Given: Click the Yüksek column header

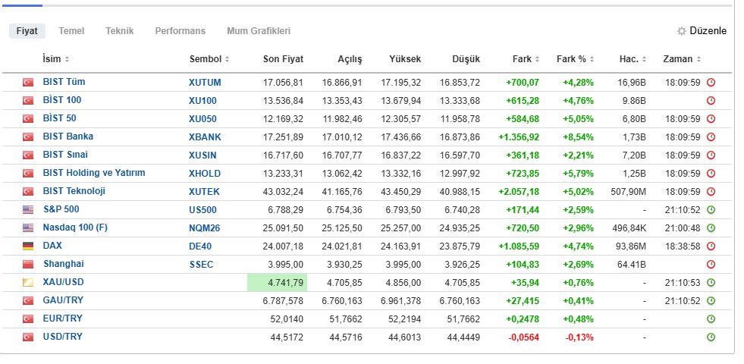Looking at the screenshot, I should tap(405, 59).
